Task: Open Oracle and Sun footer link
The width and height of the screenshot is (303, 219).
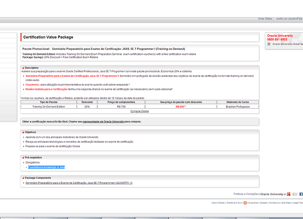Action: (x=234, y=203)
